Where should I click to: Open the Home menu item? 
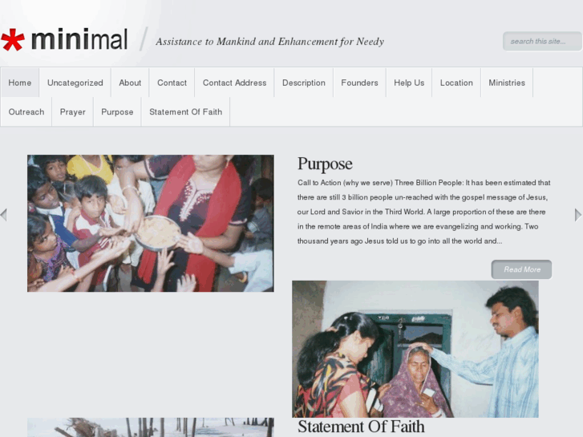20,83
